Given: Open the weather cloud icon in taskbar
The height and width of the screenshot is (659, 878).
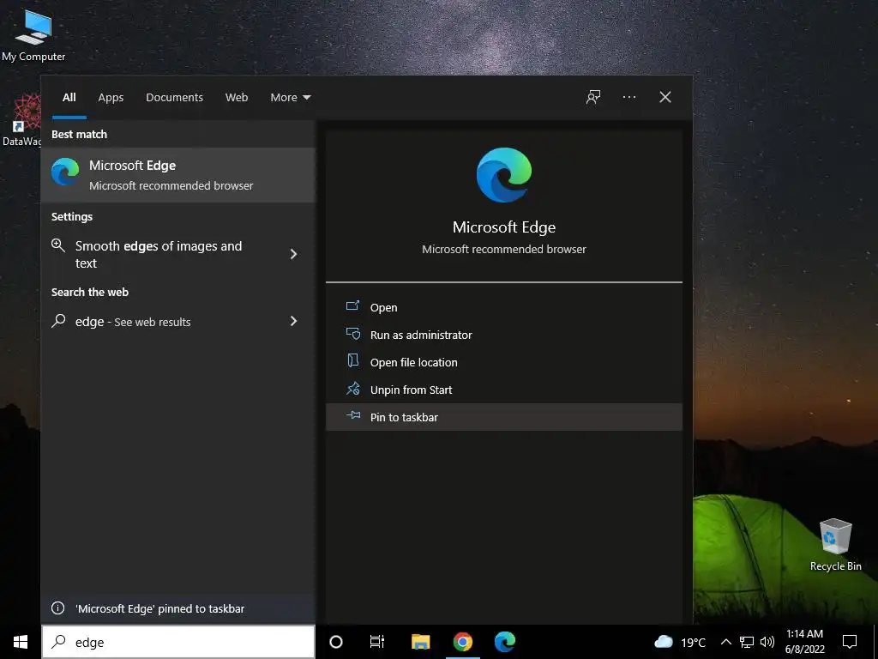Looking at the screenshot, I should point(664,642).
